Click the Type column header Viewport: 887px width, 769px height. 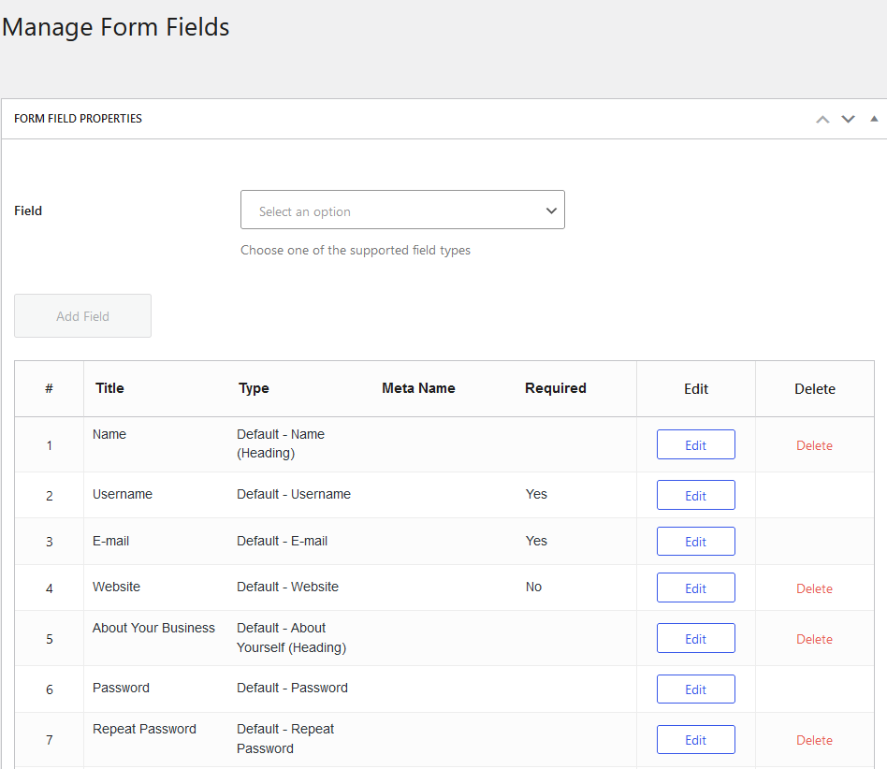click(254, 388)
